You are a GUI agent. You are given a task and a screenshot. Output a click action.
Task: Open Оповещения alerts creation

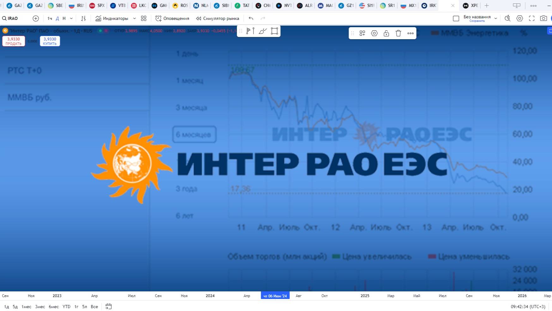[172, 18]
